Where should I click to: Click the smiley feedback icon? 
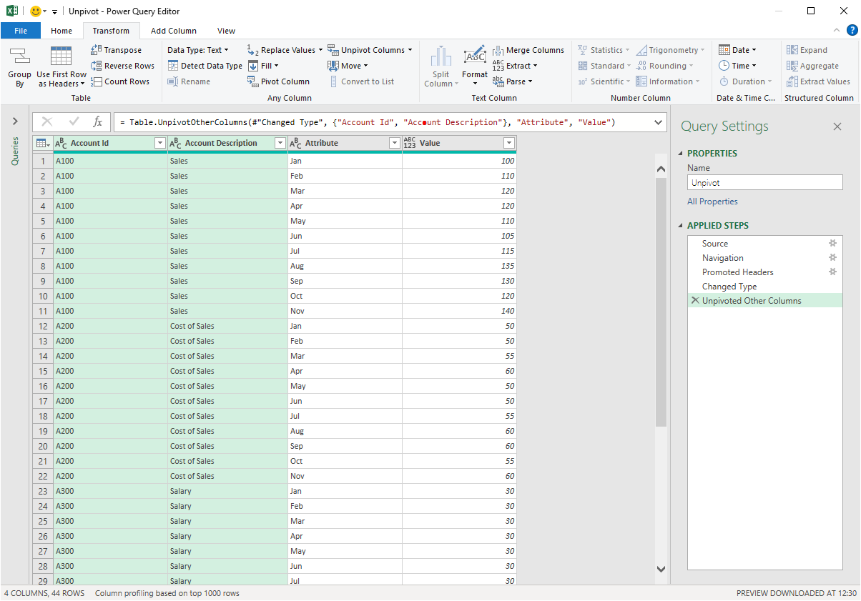coord(35,11)
